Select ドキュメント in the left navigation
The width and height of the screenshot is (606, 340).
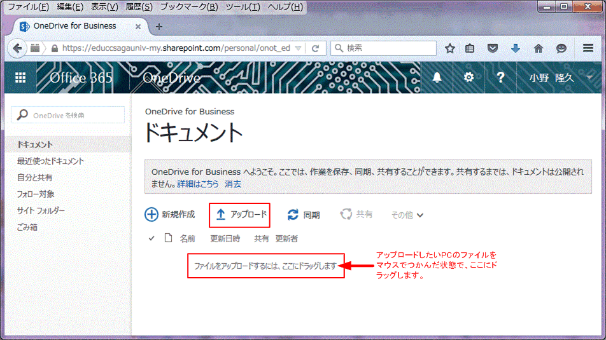[x=35, y=145]
